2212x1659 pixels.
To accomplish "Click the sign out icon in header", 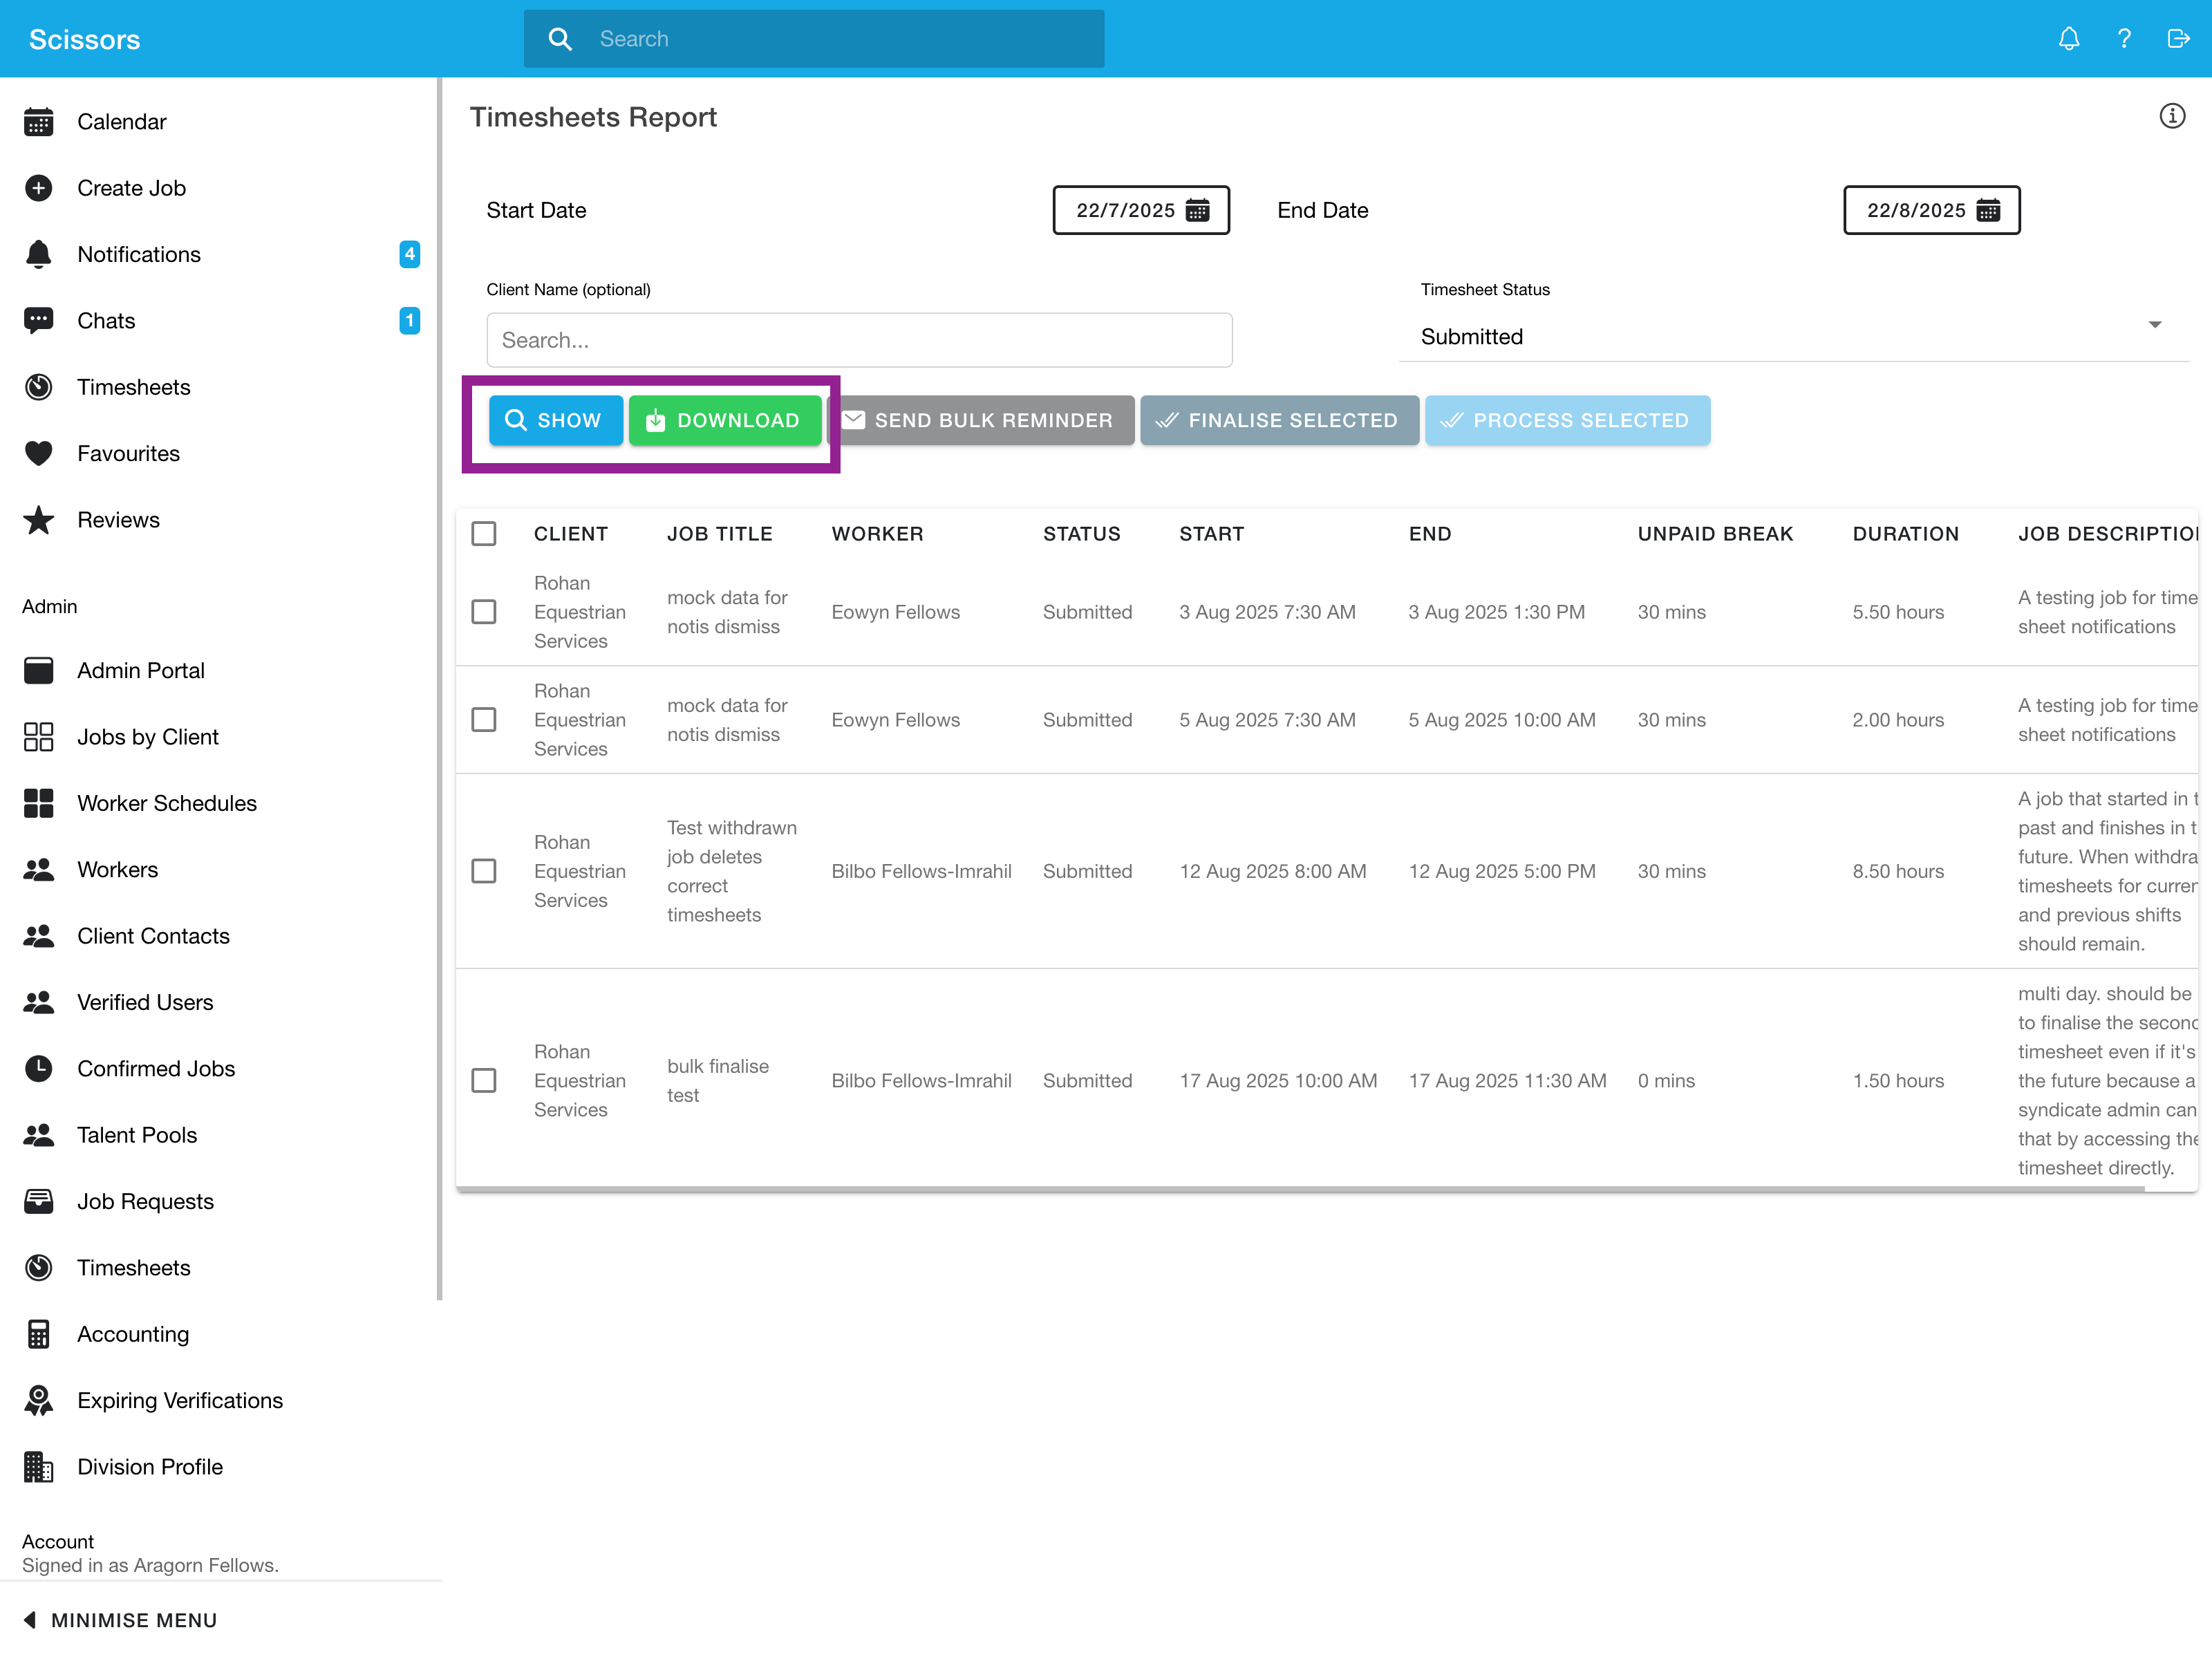I will pyautogui.click(x=2177, y=39).
